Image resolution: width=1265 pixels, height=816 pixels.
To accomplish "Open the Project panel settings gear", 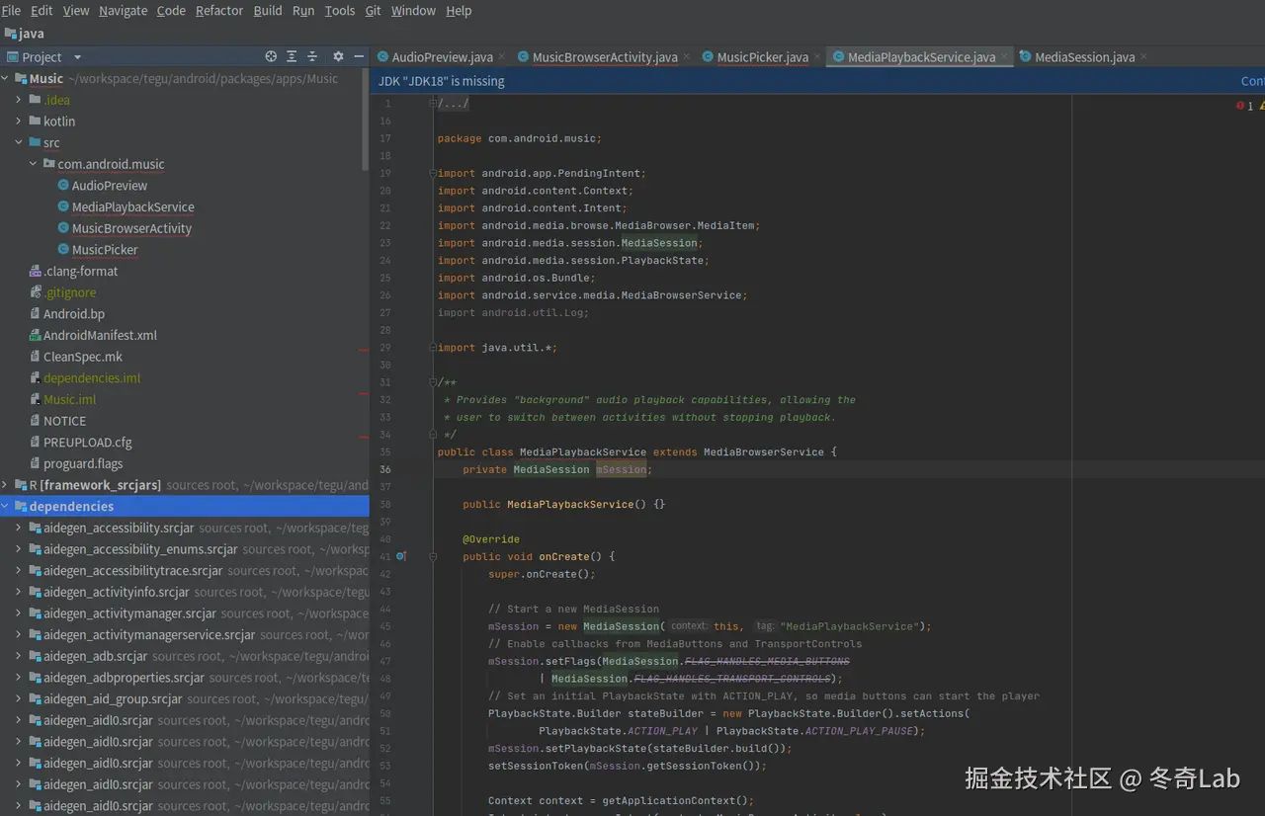I will point(337,56).
